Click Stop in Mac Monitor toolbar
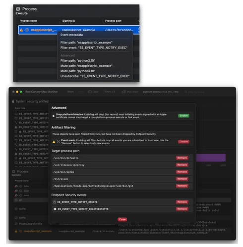Image resolution: width=243 pixels, height=247 pixels. 81,92
